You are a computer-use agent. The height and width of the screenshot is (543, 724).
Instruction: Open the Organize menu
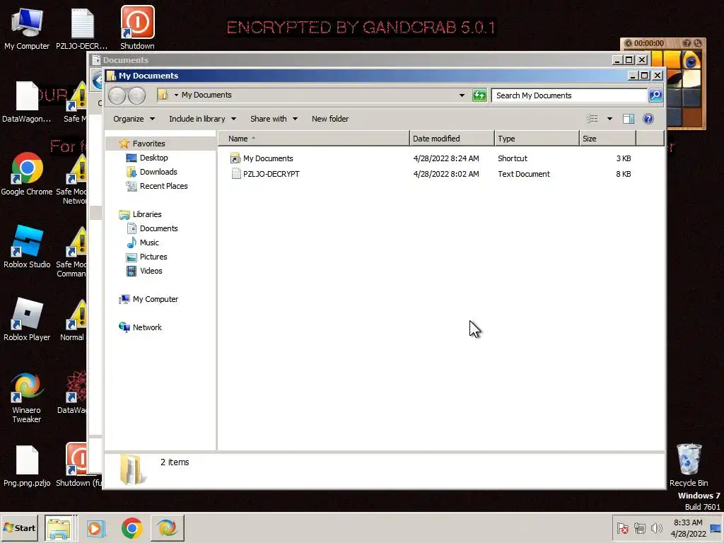pyautogui.click(x=134, y=119)
